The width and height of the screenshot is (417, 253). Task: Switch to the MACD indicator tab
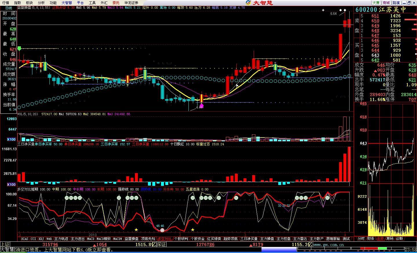pyautogui.click(x=91, y=239)
